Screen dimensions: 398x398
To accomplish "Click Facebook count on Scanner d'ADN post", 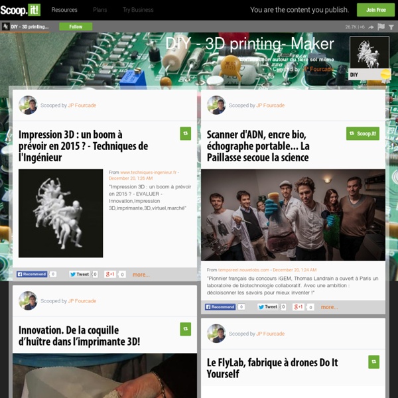I will 241,307.
